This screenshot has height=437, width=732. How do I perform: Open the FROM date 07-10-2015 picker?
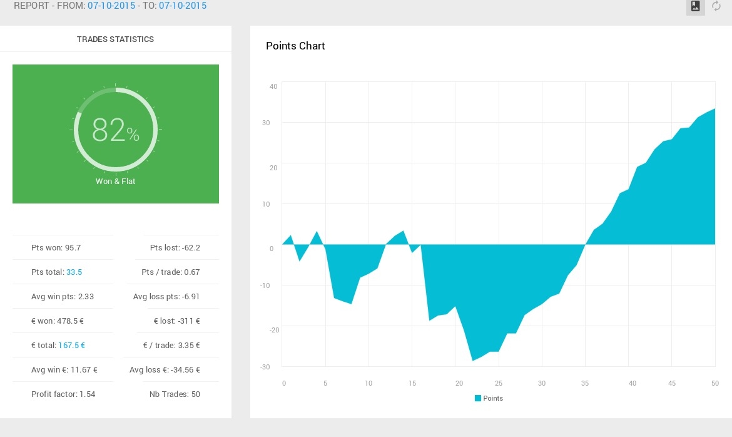[111, 6]
